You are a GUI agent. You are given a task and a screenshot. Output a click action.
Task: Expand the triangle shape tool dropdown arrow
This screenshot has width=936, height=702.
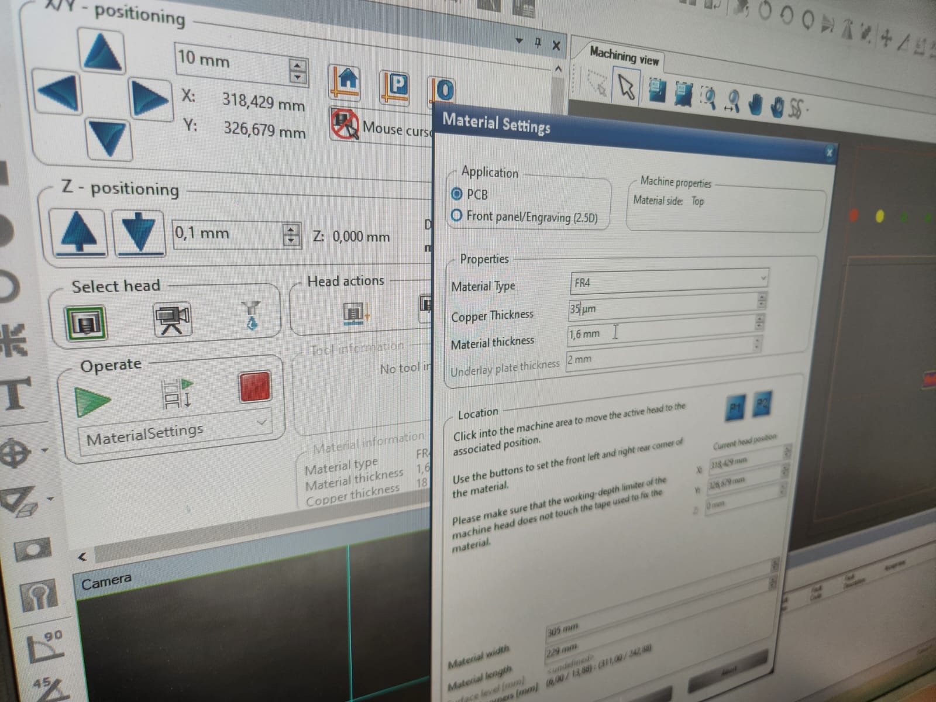(49, 499)
